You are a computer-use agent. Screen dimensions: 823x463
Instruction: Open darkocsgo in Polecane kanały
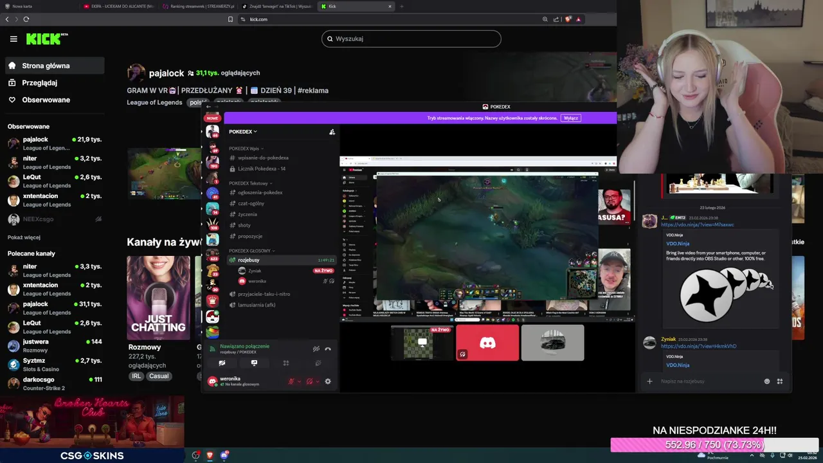click(x=54, y=383)
